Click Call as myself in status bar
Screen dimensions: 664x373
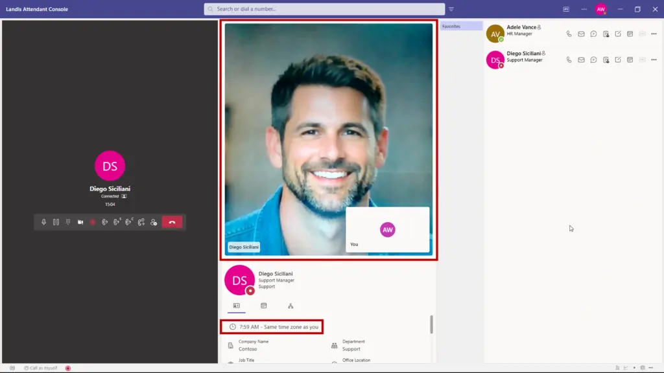tap(40, 368)
